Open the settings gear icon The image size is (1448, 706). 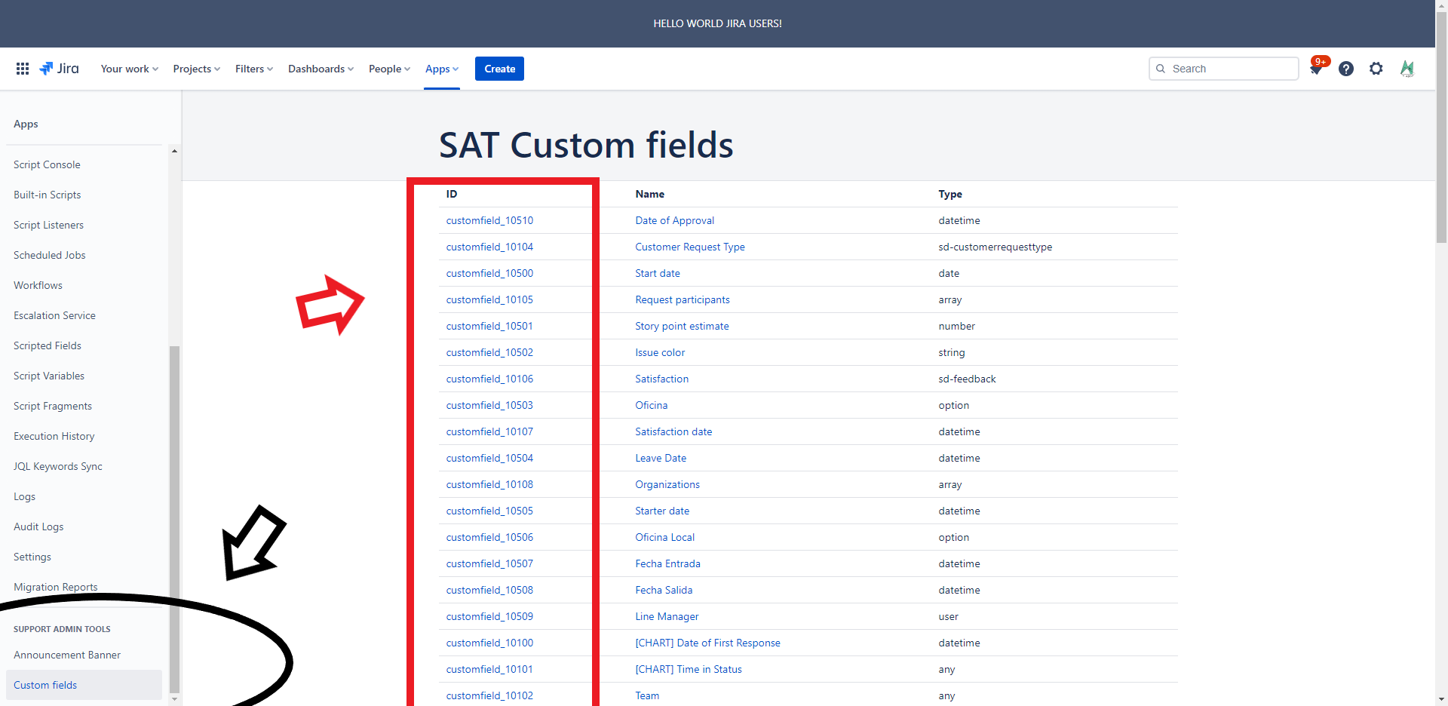click(1376, 69)
